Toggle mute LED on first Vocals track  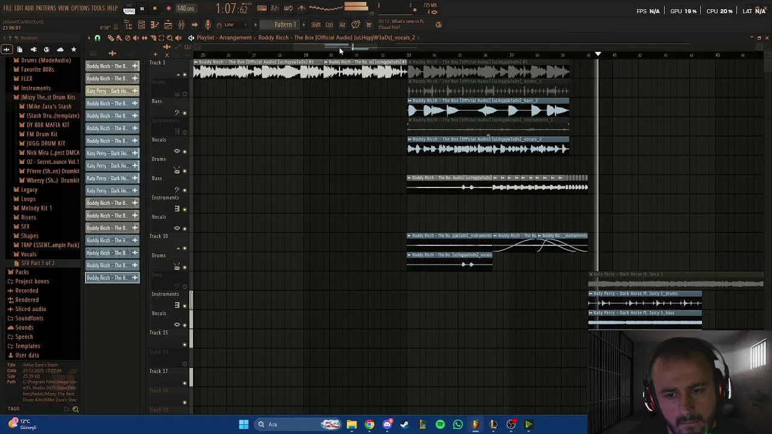click(x=185, y=152)
